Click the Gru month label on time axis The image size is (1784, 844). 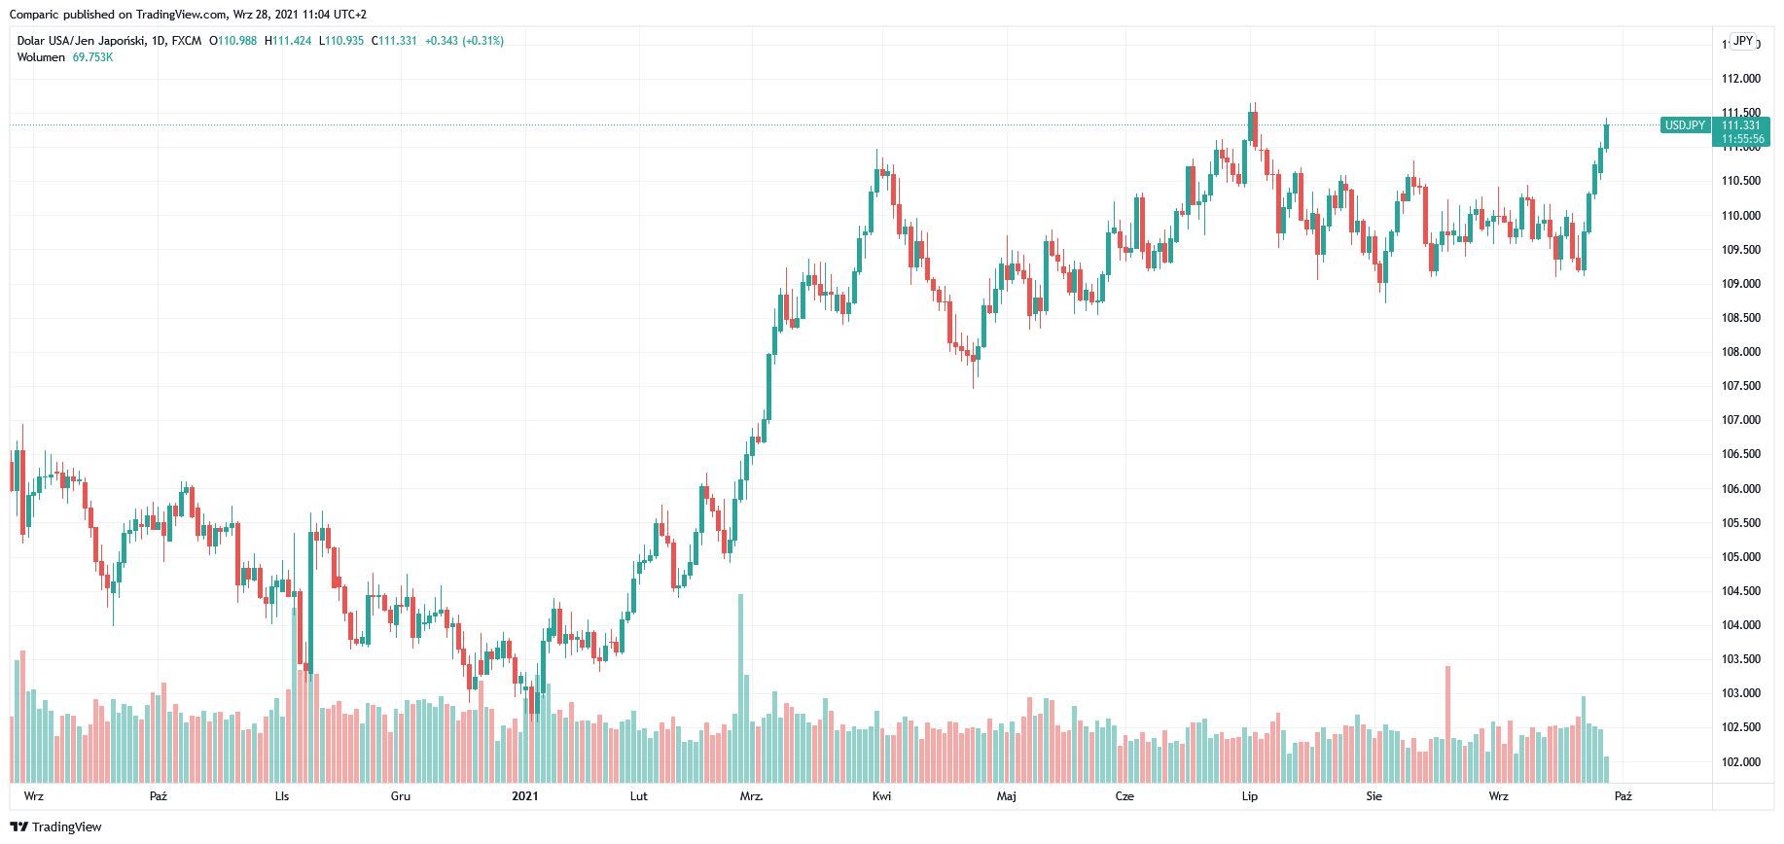coord(401,796)
